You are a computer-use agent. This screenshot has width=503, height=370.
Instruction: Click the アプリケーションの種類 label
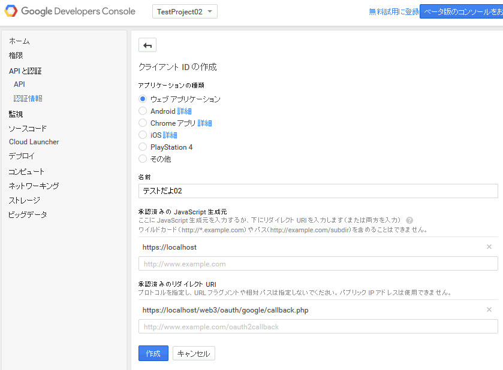[171, 85]
